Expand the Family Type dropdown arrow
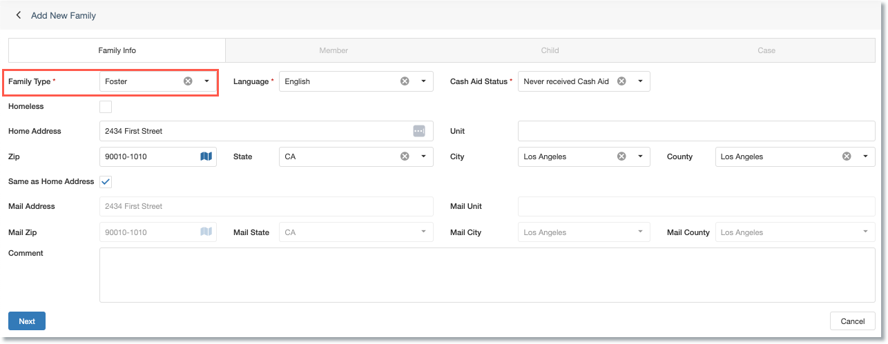This screenshot has width=888, height=344. click(x=206, y=81)
